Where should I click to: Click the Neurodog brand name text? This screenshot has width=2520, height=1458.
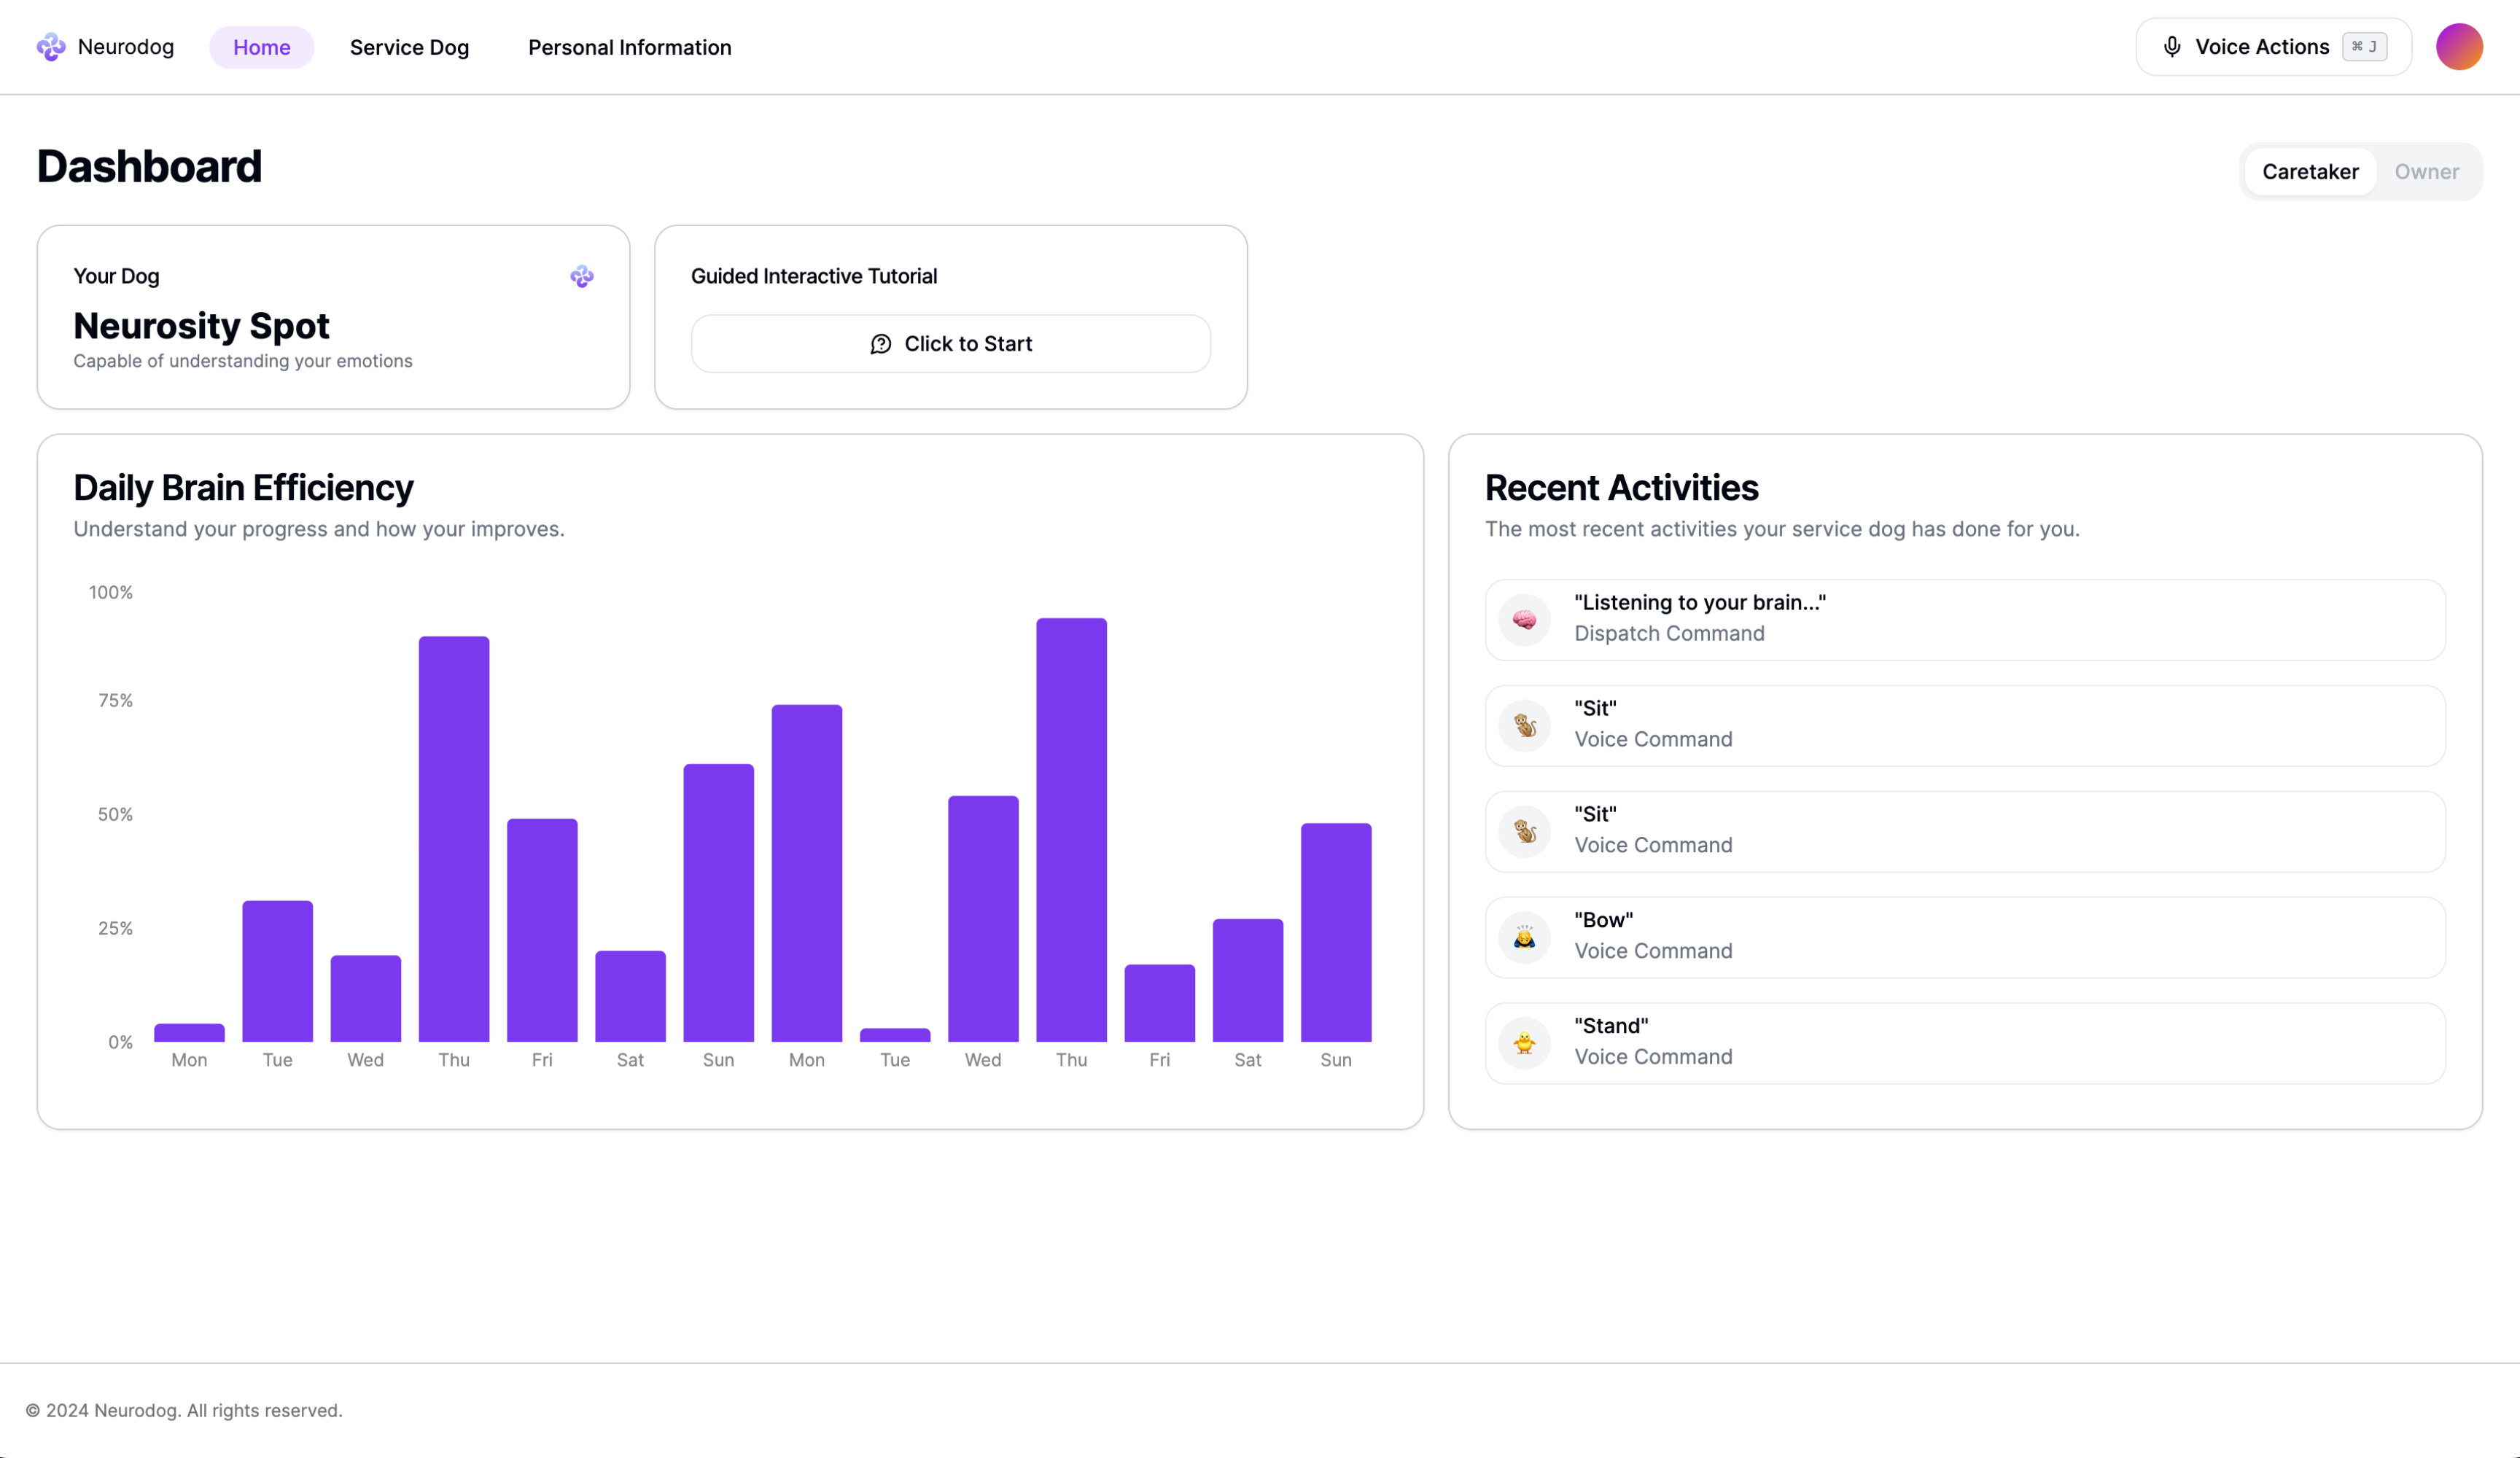click(126, 47)
